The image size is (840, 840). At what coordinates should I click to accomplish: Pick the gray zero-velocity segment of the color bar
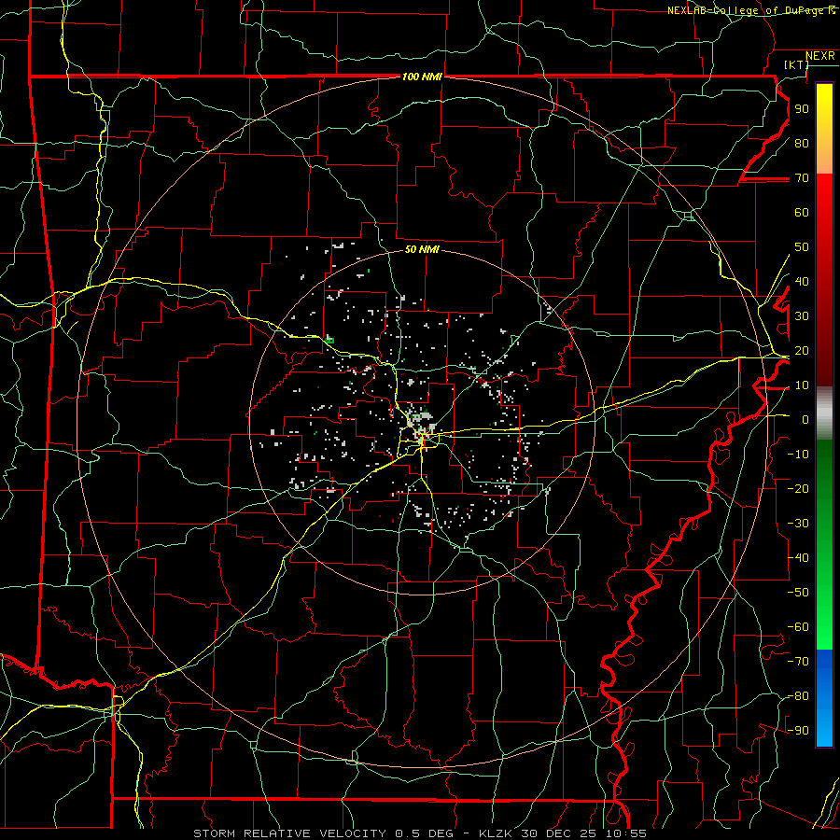coord(824,413)
